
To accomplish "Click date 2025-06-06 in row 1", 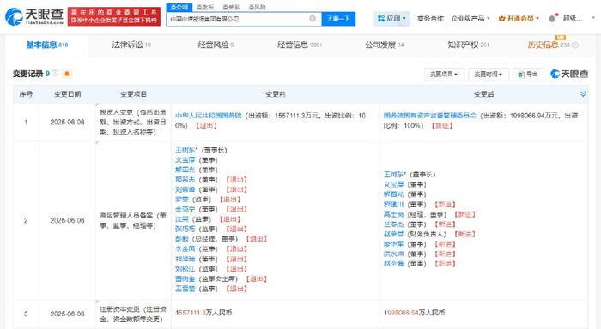I will click(68, 122).
